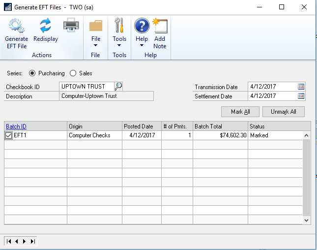Open the File folder icon menu
This screenshot has height=250, width=317.
(x=96, y=26)
